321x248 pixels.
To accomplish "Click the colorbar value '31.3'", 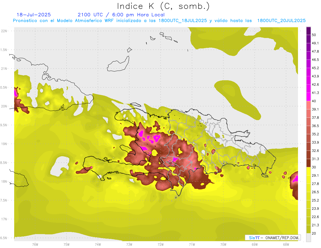I will [315, 159].
